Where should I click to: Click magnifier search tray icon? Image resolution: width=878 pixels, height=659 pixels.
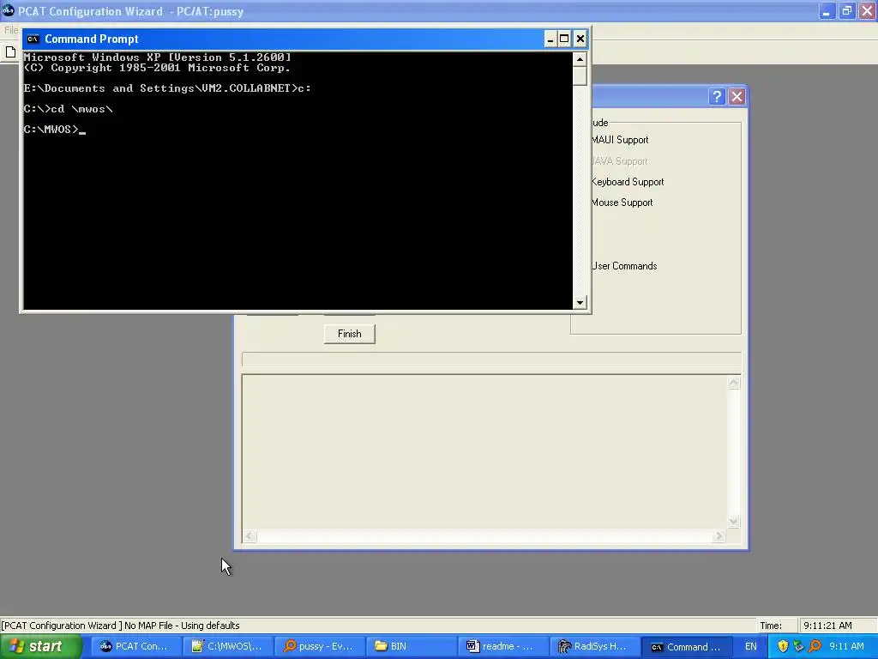[815, 646]
